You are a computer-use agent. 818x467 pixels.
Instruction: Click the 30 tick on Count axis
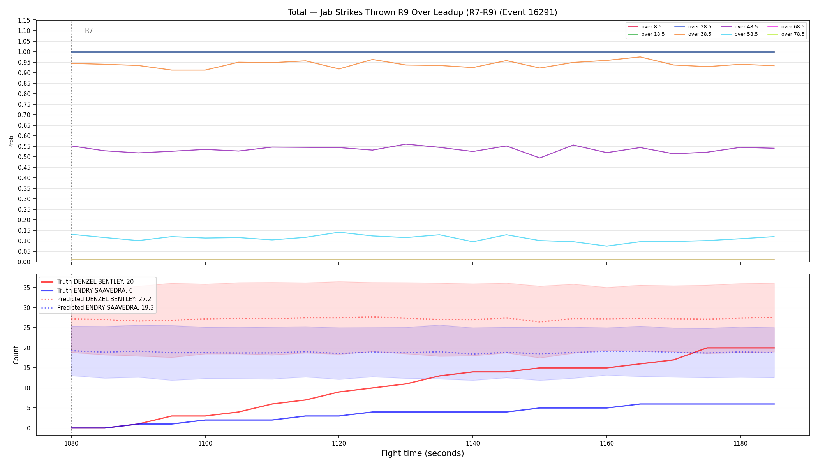[27, 308]
